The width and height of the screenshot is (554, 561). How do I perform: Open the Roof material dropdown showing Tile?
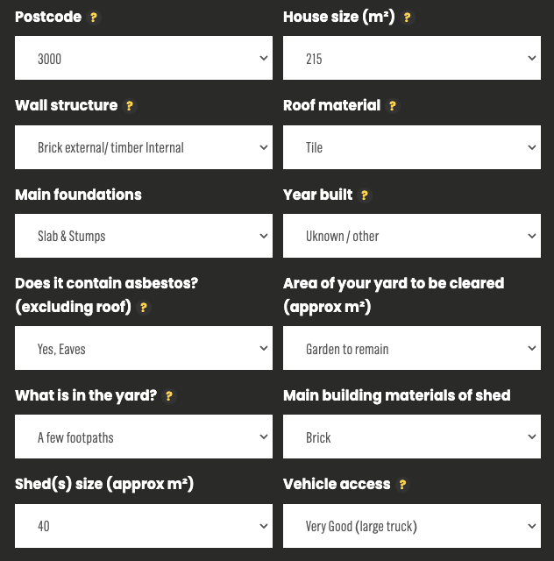pyautogui.click(x=412, y=147)
